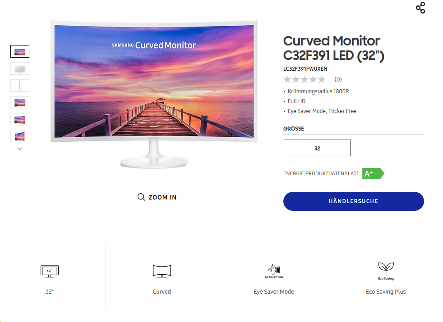
Task: Click the Eye Saver Mode icon
Action: [x=274, y=271]
